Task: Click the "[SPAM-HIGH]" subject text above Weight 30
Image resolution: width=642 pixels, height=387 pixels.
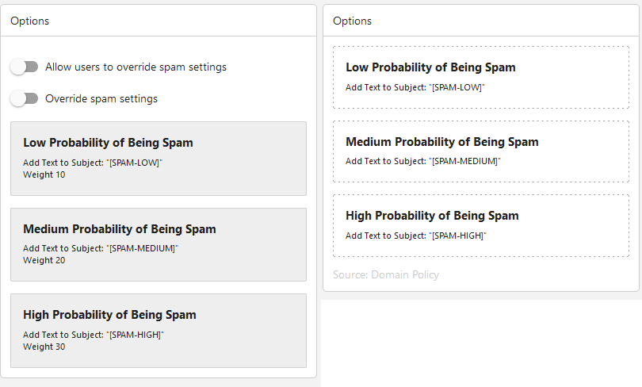Action: click(135, 335)
